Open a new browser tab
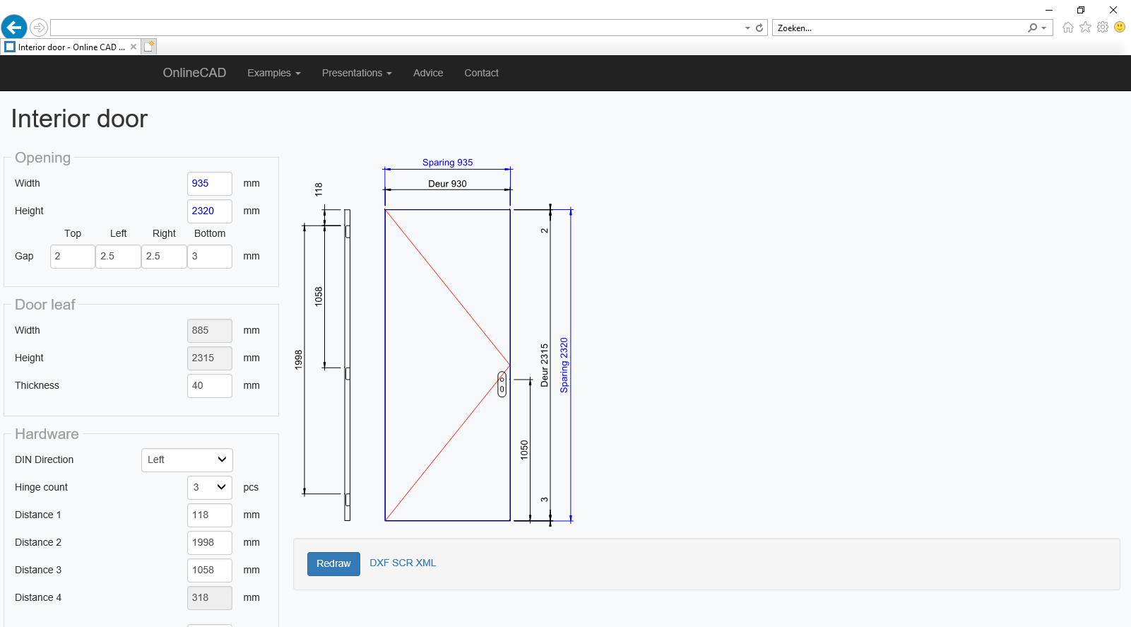This screenshot has width=1131, height=627. click(x=149, y=47)
